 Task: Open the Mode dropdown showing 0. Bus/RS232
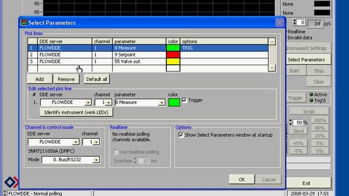pyautogui.click(x=96, y=160)
